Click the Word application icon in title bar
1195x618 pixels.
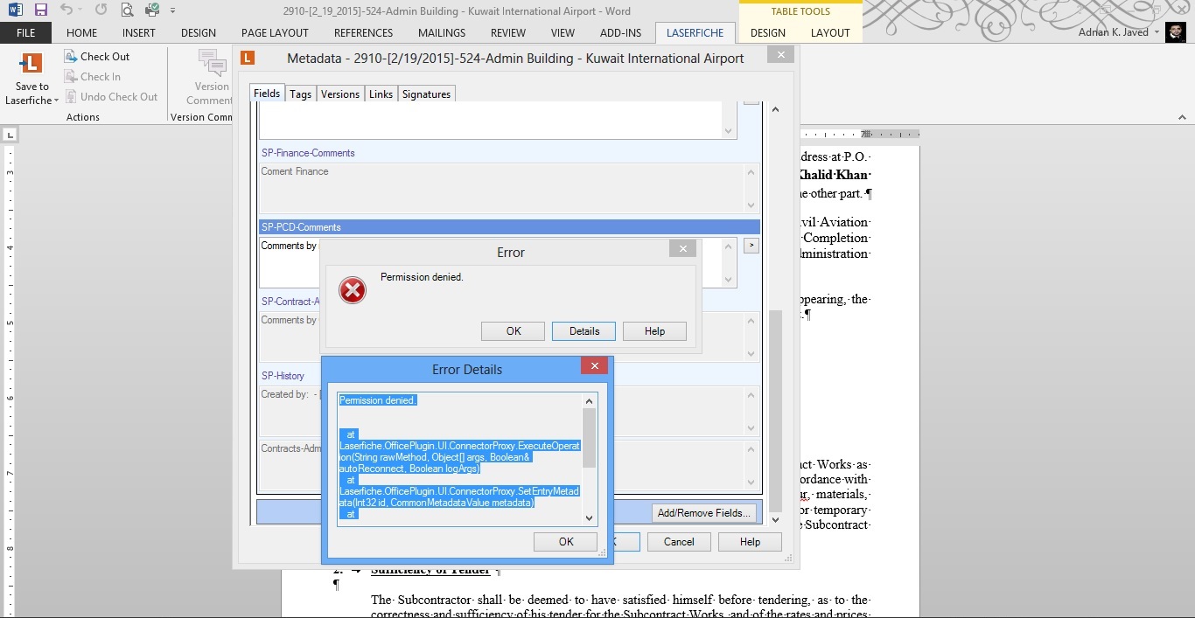click(15, 10)
